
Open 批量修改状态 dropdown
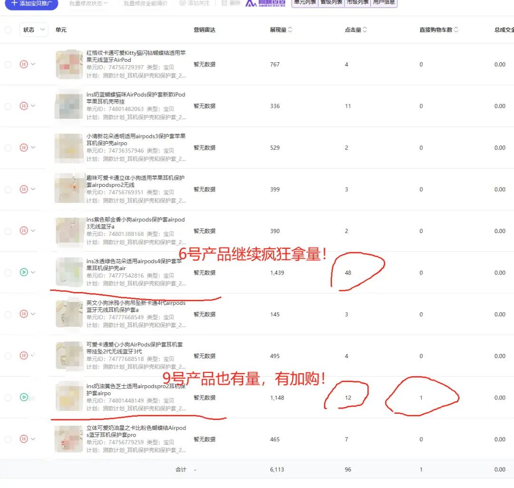pos(89,3)
